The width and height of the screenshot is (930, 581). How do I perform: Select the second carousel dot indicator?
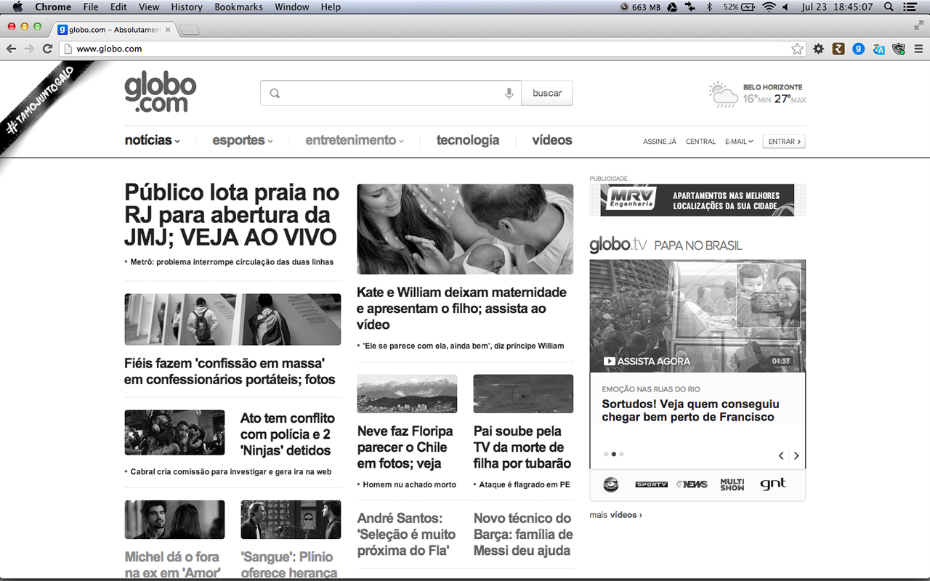coord(614,453)
